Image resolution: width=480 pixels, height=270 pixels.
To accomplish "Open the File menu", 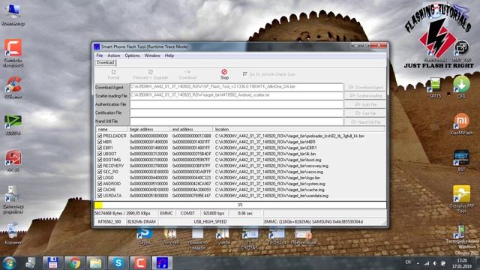I will (x=100, y=55).
